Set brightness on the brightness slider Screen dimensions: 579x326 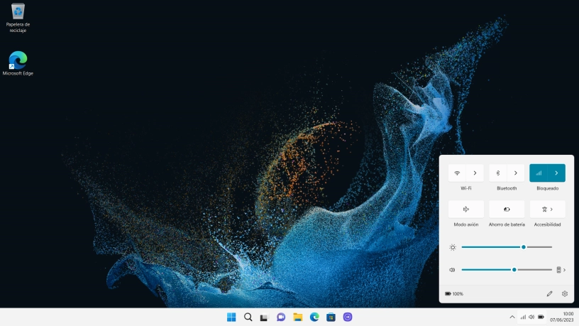[507, 247]
